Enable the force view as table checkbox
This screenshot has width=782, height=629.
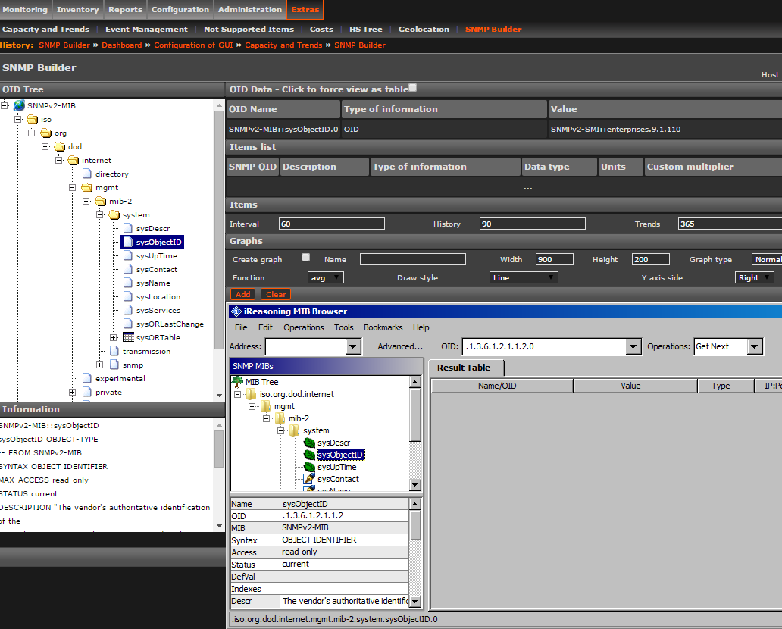pos(412,88)
